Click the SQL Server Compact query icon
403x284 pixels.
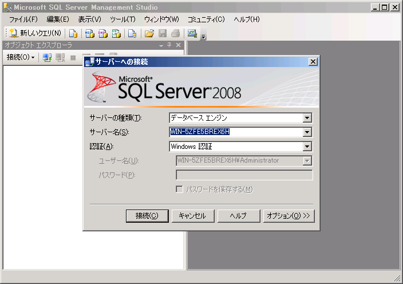pos(132,33)
